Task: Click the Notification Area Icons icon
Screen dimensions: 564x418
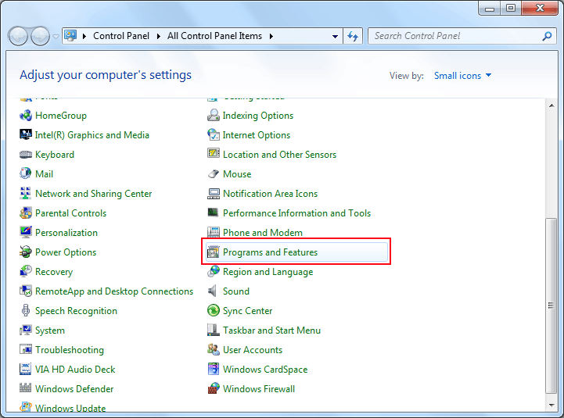Action: [214, 194]
